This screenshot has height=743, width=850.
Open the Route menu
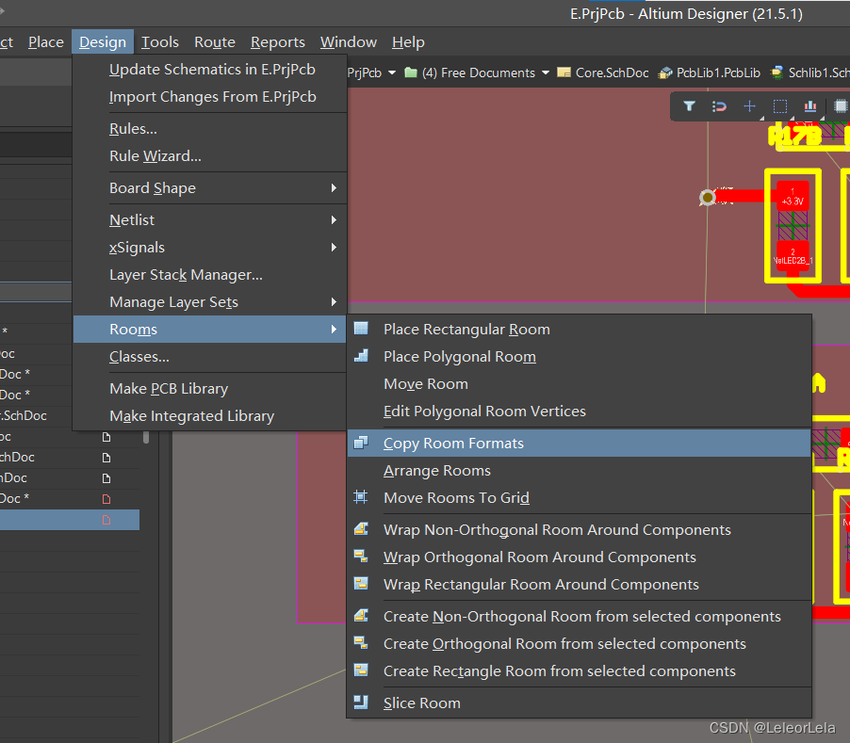[215, 42]
